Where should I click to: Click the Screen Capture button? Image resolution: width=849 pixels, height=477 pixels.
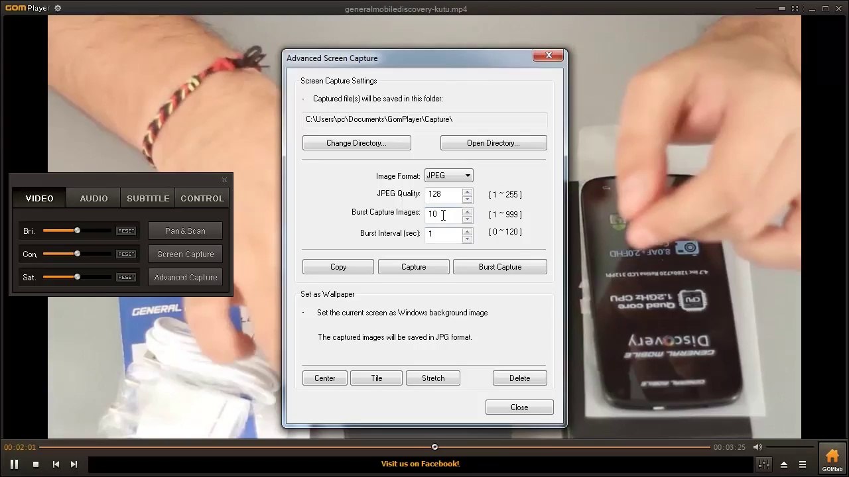coord(185,254)
